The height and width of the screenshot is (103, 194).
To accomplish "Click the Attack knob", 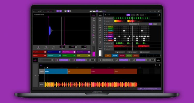I will [x=39, y=47].
